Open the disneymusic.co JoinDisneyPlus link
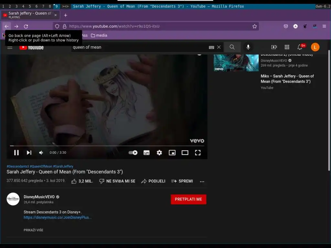The image size is (331, 248). [x=58, y=217]
